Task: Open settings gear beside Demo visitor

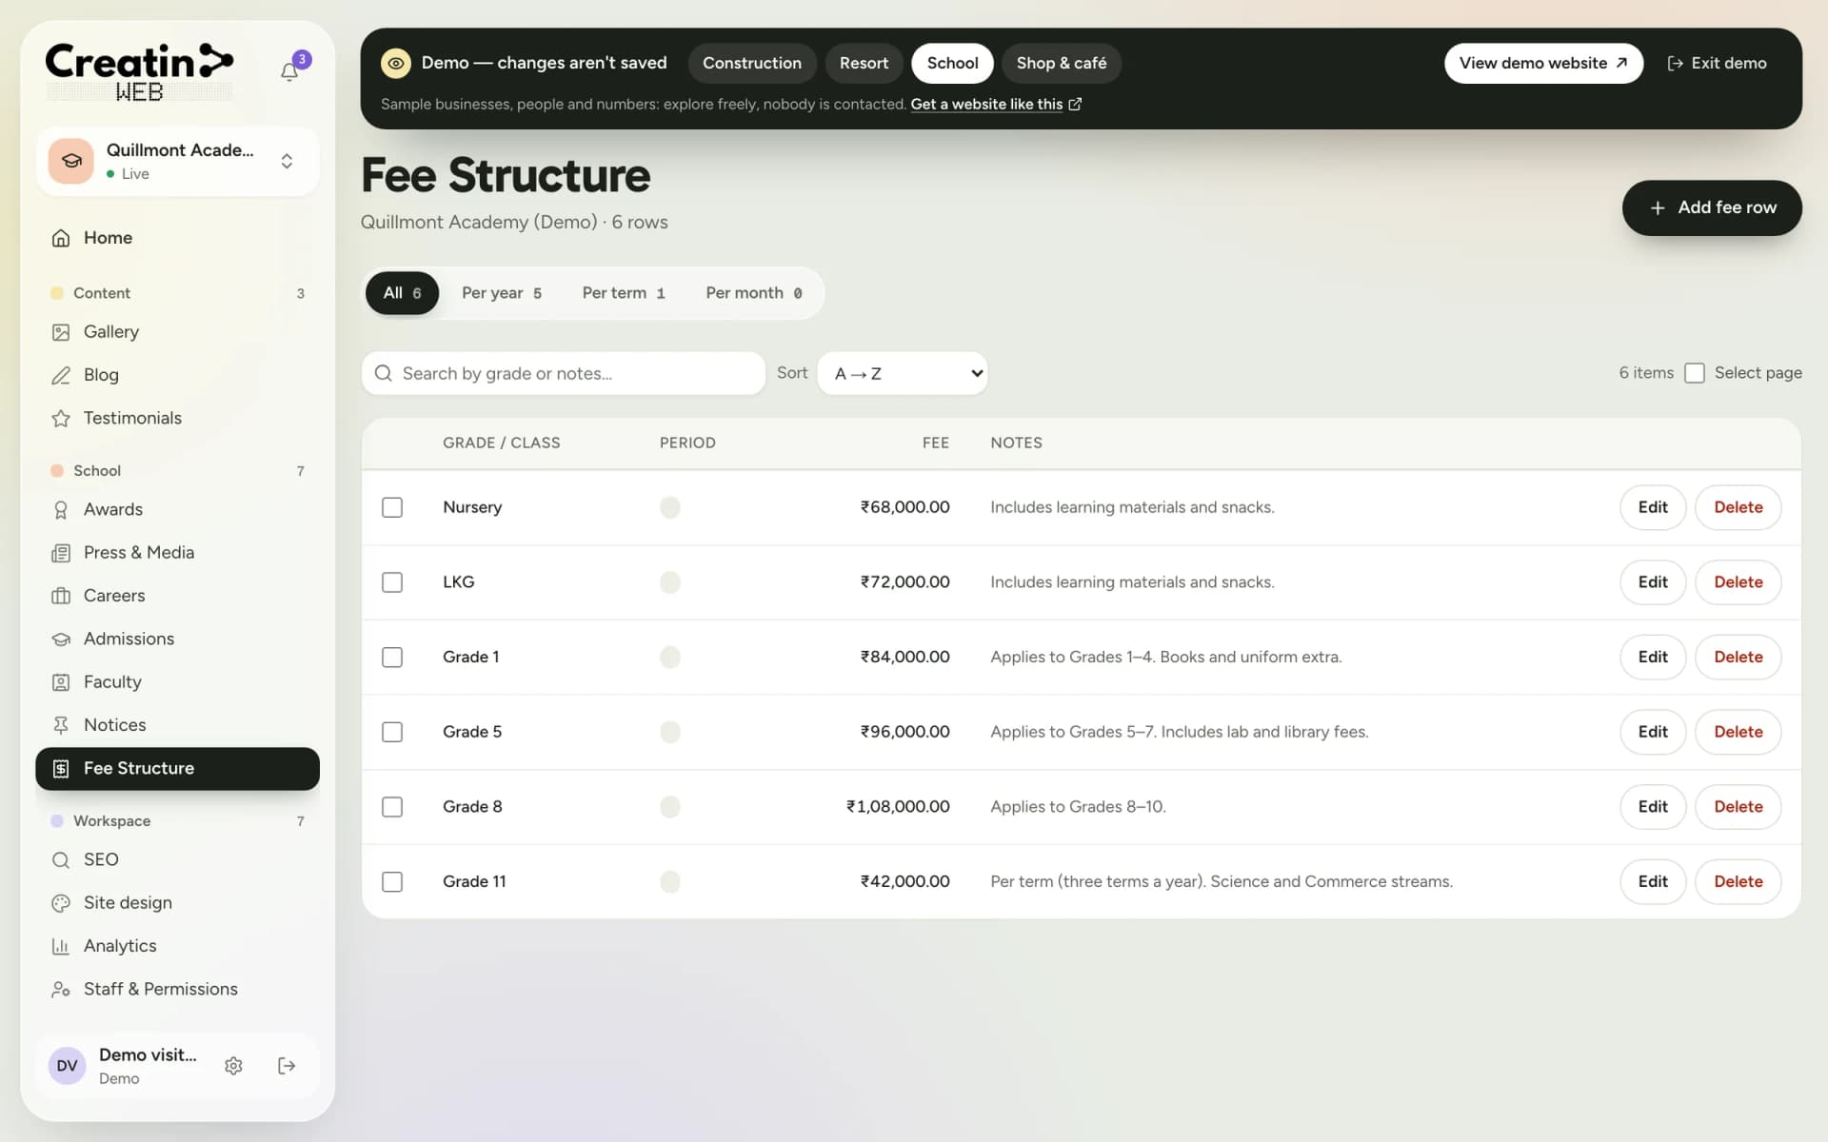Action: pyautogui.click(x=233, y=1066)
